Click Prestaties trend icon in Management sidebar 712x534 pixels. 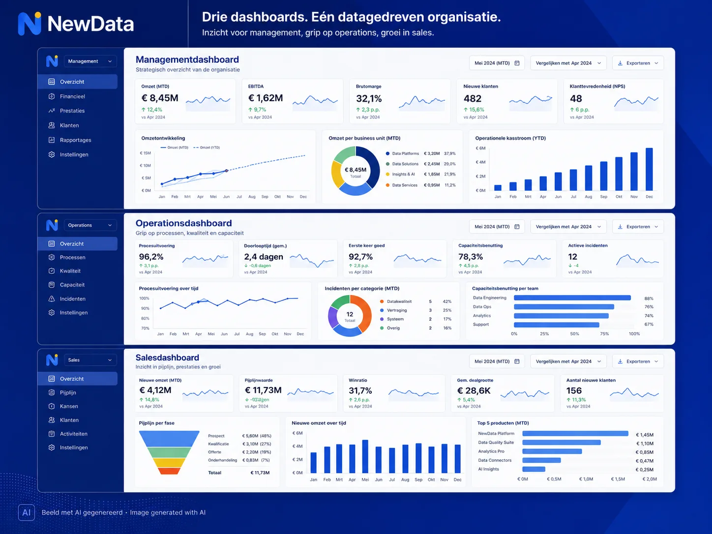(52, 111)
